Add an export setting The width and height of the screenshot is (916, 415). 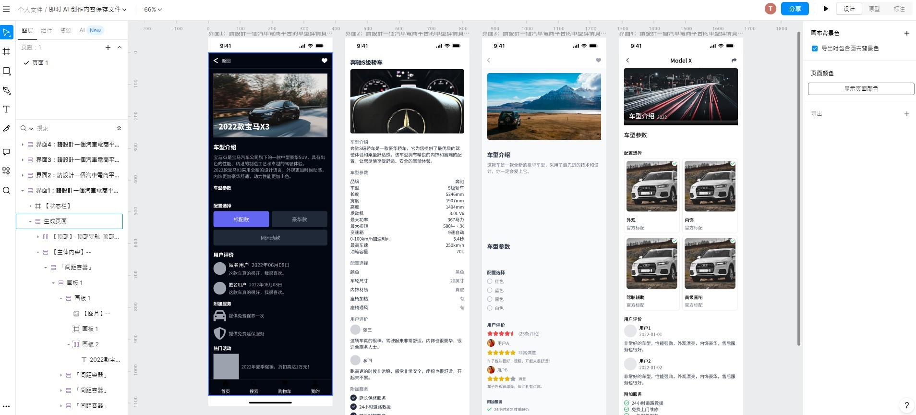pyautogui.click(x=907, y=114)
